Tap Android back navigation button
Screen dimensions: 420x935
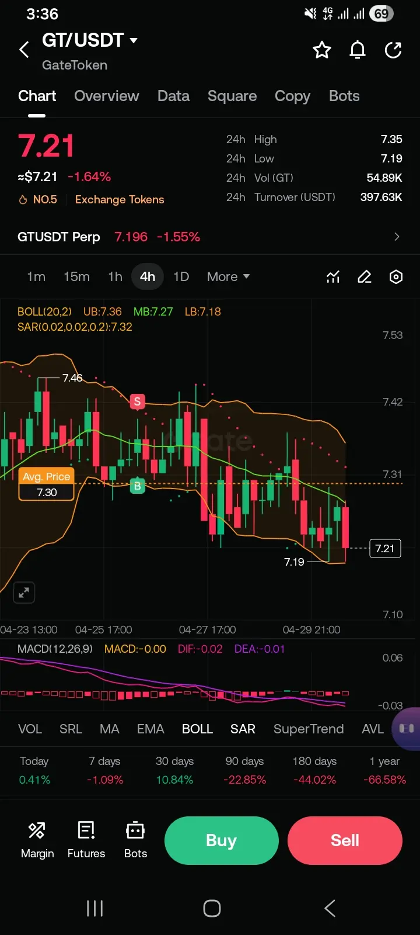[x=330, y=908]
